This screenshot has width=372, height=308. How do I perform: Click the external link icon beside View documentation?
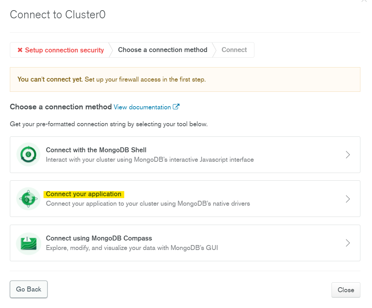176,107
